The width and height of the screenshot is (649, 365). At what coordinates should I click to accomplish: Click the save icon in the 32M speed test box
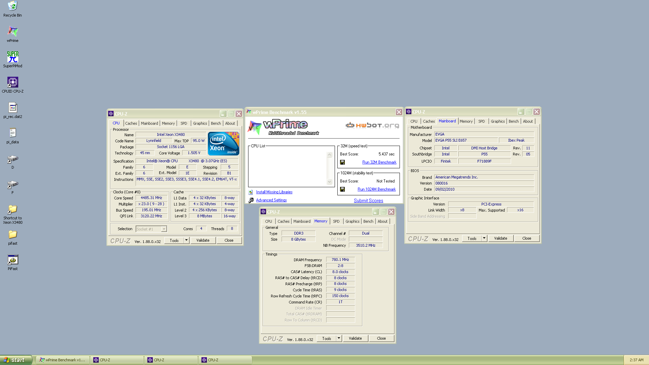point(342,162)
